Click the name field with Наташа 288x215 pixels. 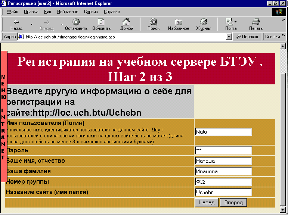tap(223, 161)
